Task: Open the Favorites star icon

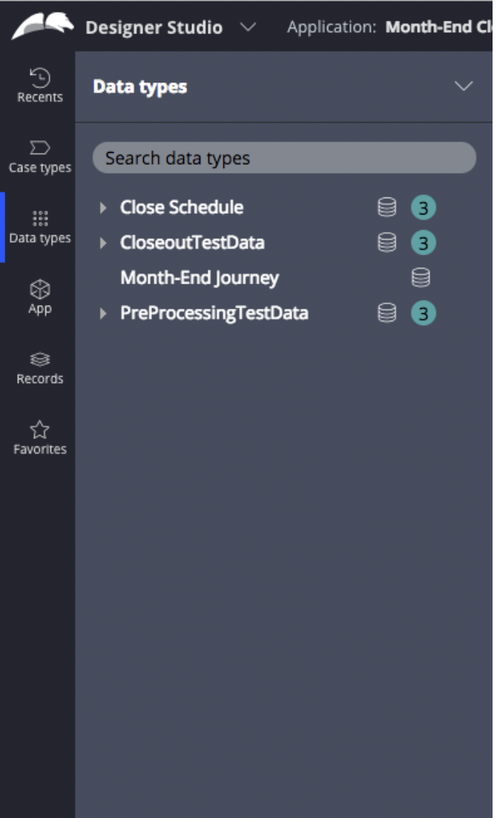Action: click(39, 430)
